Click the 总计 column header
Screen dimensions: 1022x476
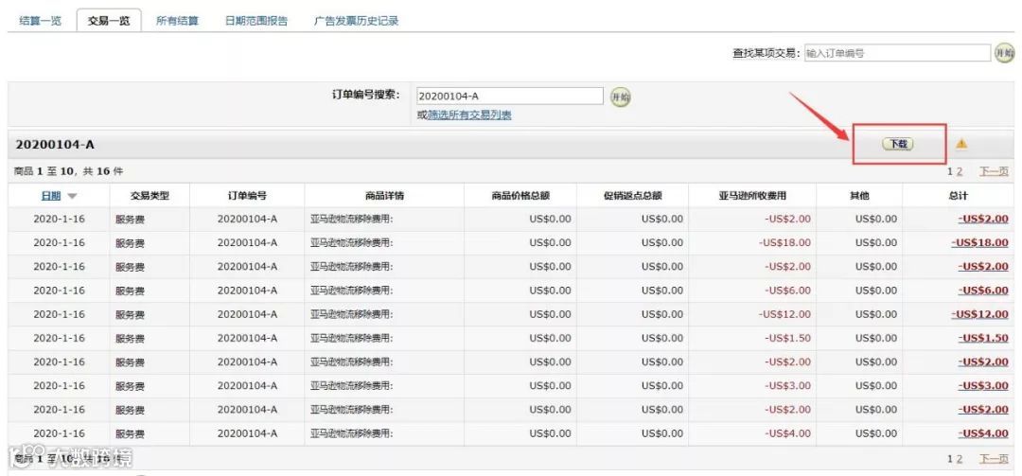[x=958, y=196]
